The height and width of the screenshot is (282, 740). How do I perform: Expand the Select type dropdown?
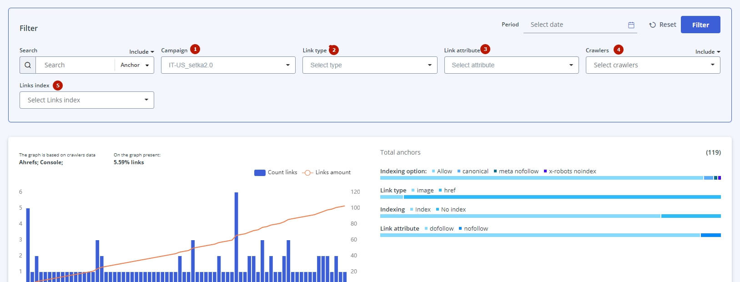coord(370,65)
